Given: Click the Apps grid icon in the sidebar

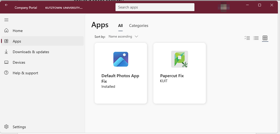Looking at the screenshot, I should [x=6, y=41].
